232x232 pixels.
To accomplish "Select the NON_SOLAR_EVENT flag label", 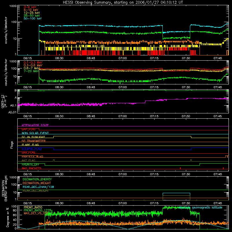I will (x=35, y=133).
